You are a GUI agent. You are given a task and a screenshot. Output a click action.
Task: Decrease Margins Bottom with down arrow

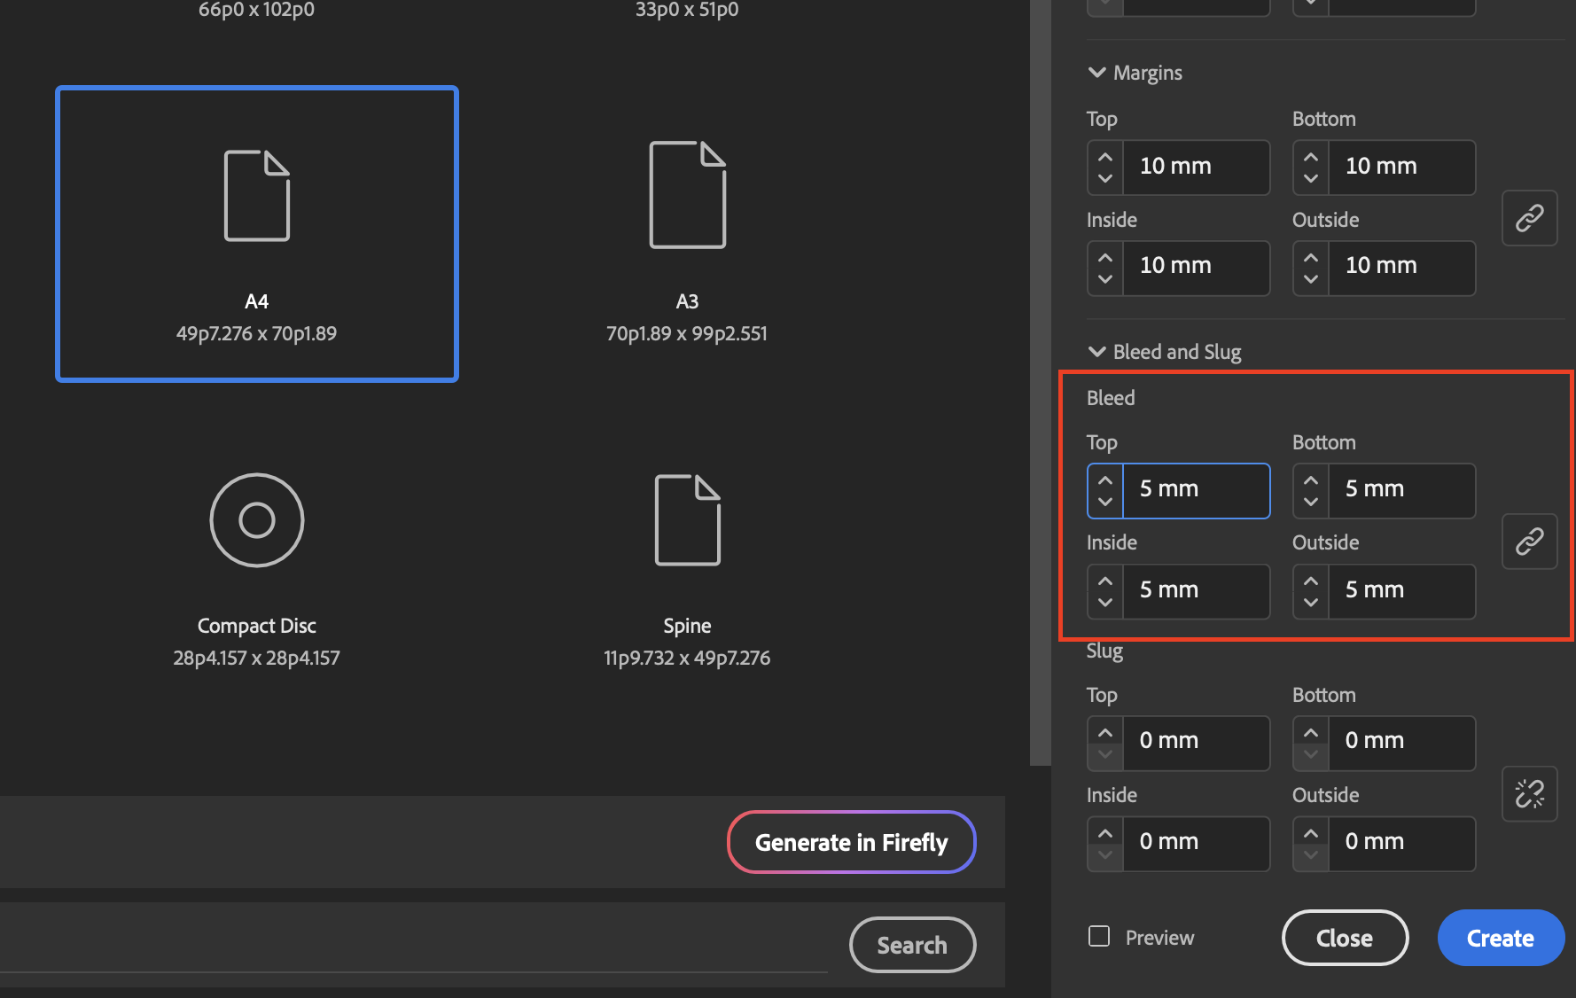[1311, 178]
